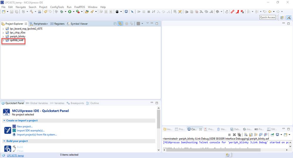Open the Project Explorer View Menu triangle

point(148,23)
